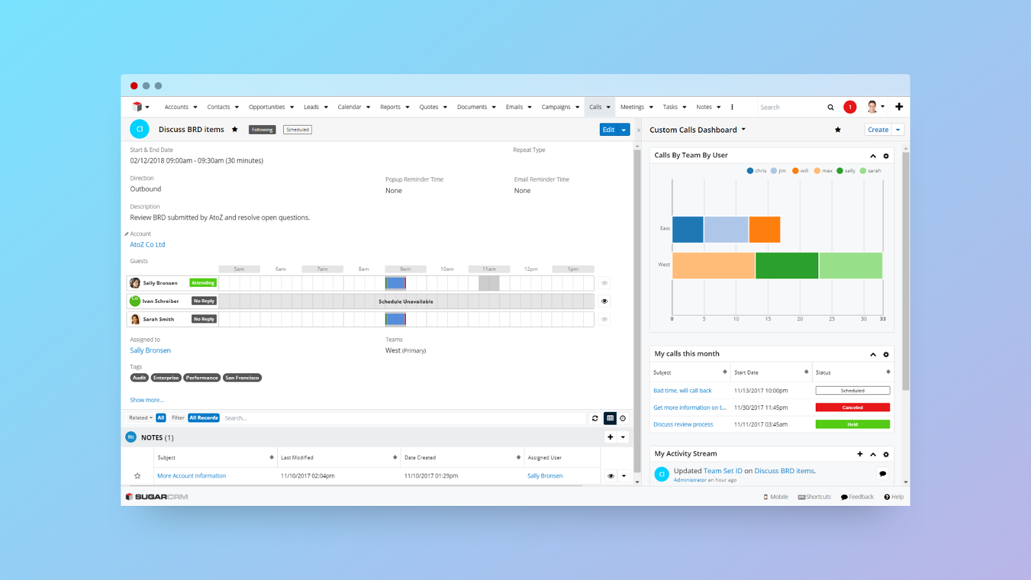Toggle Ivan Schreiber schedule visibility eye

[604, 301]
